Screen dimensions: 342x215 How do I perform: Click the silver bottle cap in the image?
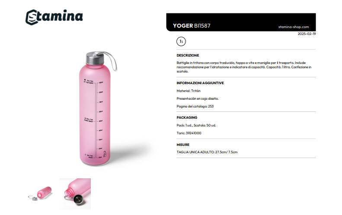tap(94, 58)
